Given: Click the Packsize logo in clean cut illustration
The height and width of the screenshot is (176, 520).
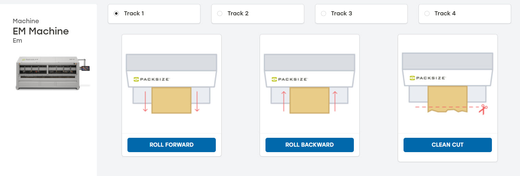Looking at the screenshot, I should coord(428,78).
